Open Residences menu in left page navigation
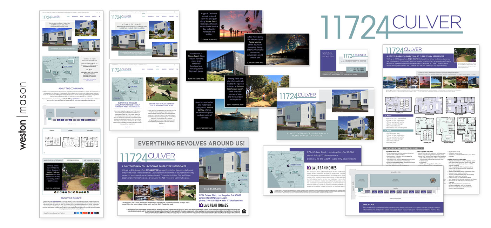 [75, 16]
